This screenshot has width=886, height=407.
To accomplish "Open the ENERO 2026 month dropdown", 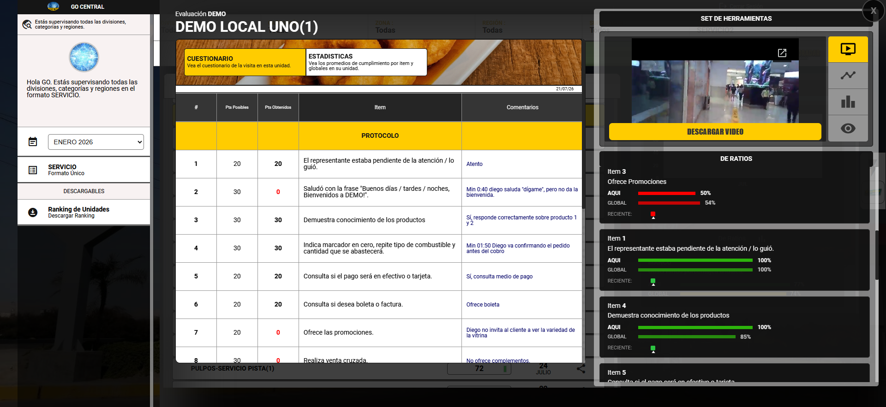I will tap(96, 142).
